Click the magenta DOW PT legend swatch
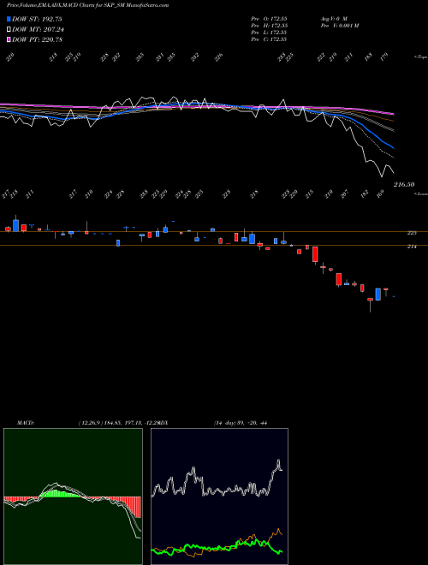 coord(9,39)
